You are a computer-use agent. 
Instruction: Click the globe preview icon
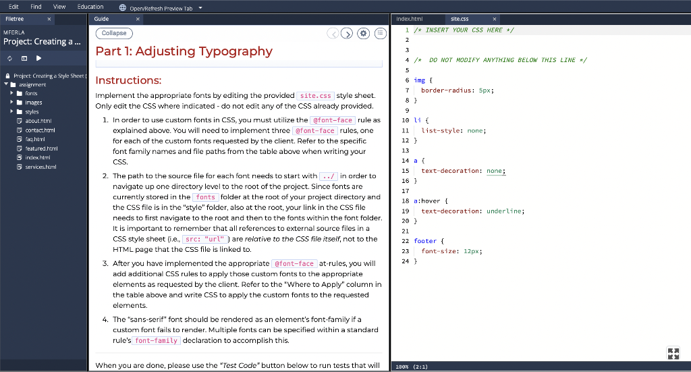tap(122, 8)
